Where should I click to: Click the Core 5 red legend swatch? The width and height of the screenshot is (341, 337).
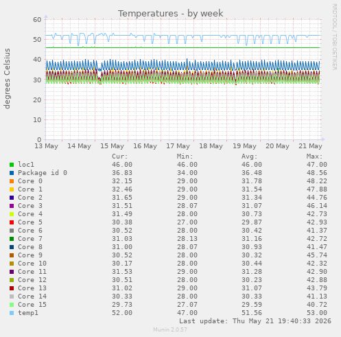(12, 222)
